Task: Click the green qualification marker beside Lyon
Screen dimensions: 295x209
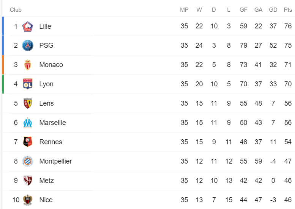Action: point(3,84)
